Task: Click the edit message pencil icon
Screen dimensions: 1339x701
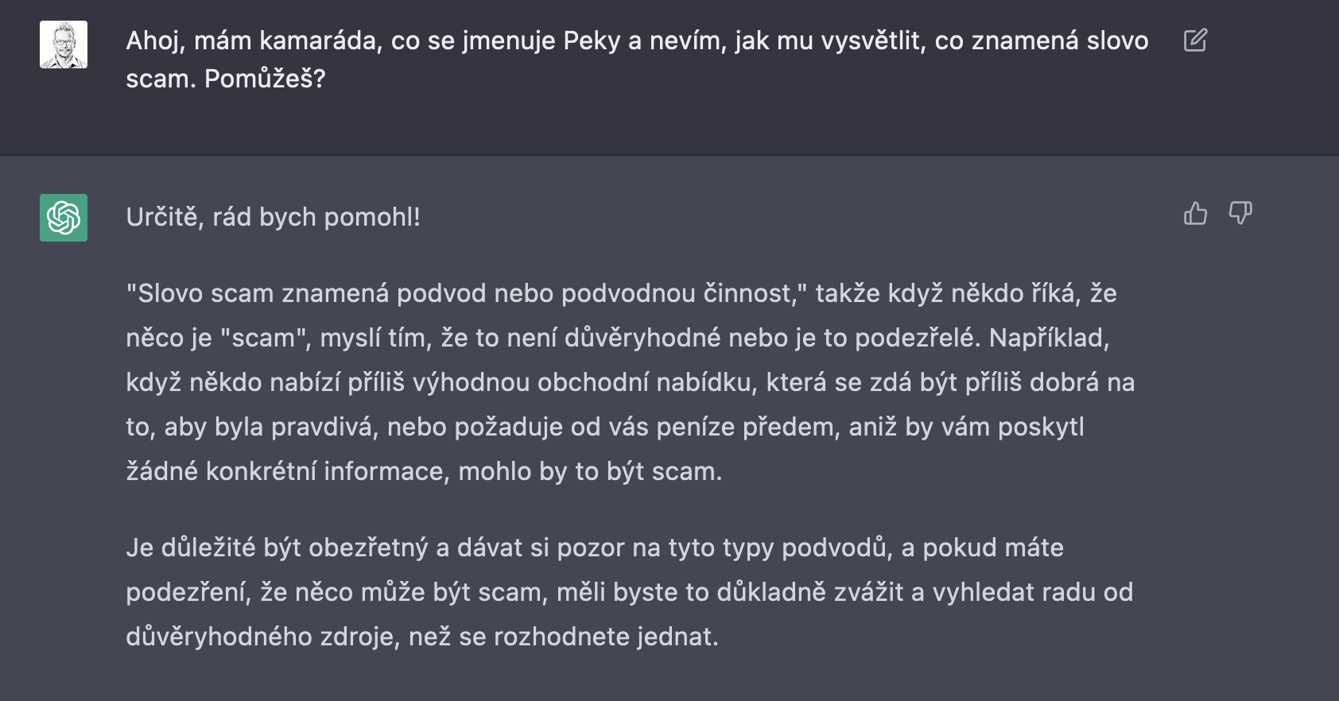Action: (x=1195, y=41)
